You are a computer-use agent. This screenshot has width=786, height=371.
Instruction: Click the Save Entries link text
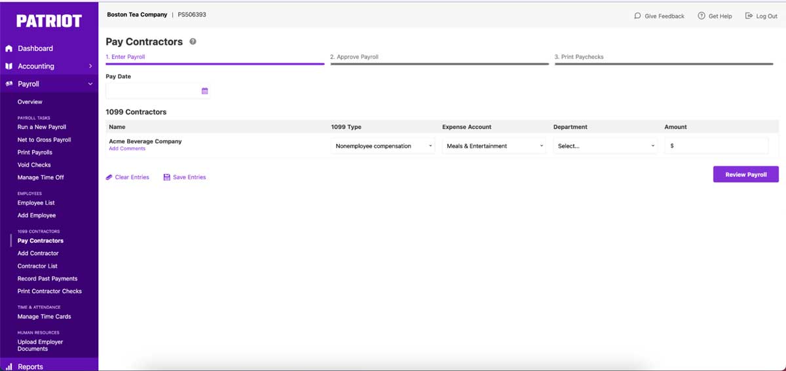tap(189, 177)
